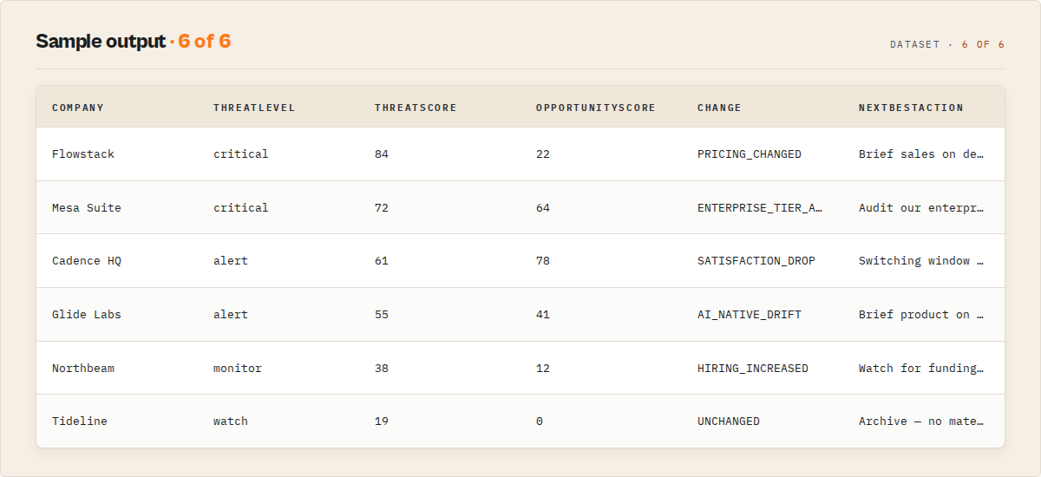Click the 'Archive — no mate…' action
The width and height of the screenshot is (1041, 477).
[x=921, y=421]
